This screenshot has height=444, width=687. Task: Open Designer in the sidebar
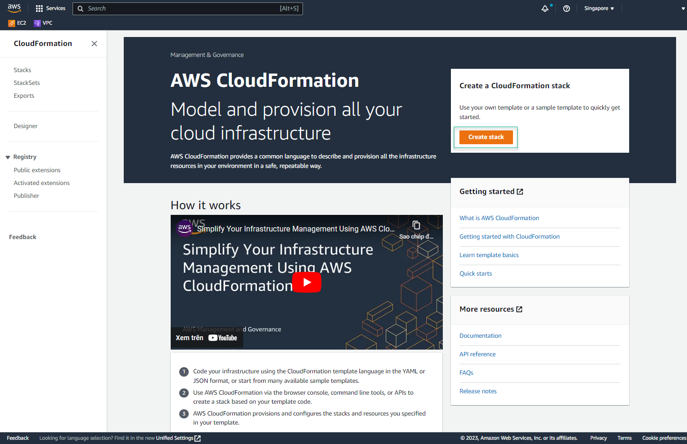point(26,126)
